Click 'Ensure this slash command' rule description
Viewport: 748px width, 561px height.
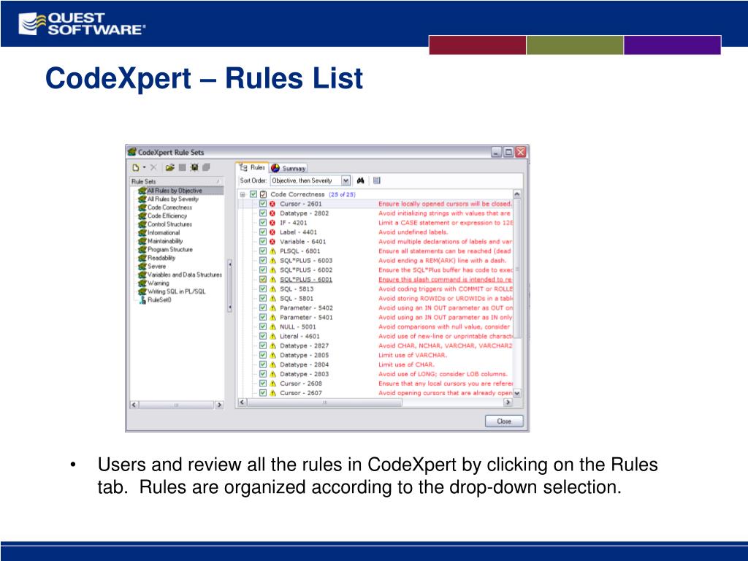tap(446, 280)
